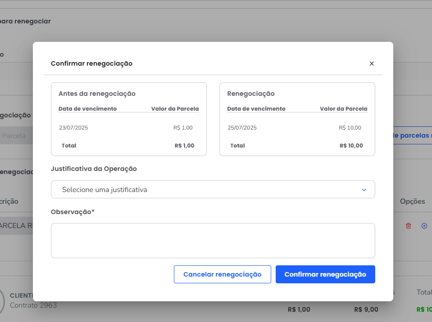
Task: Click the blue plus circle icon
Action: click(x=424, y=226)
